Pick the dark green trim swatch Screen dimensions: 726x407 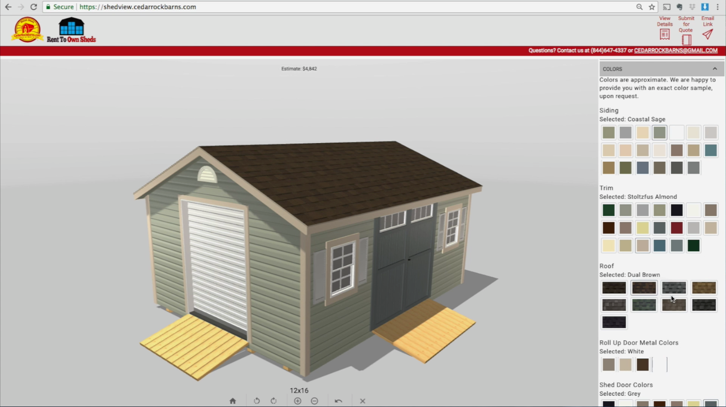(x=608, y=210)
